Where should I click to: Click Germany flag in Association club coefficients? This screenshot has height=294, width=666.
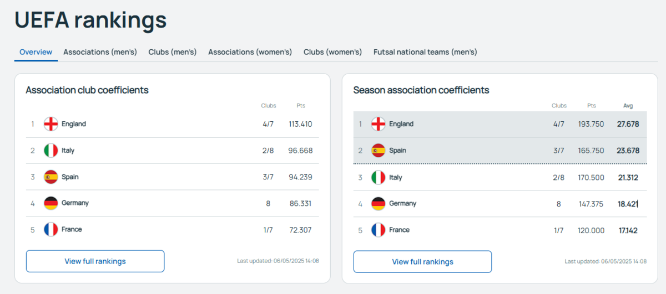(x=51, y=203)
